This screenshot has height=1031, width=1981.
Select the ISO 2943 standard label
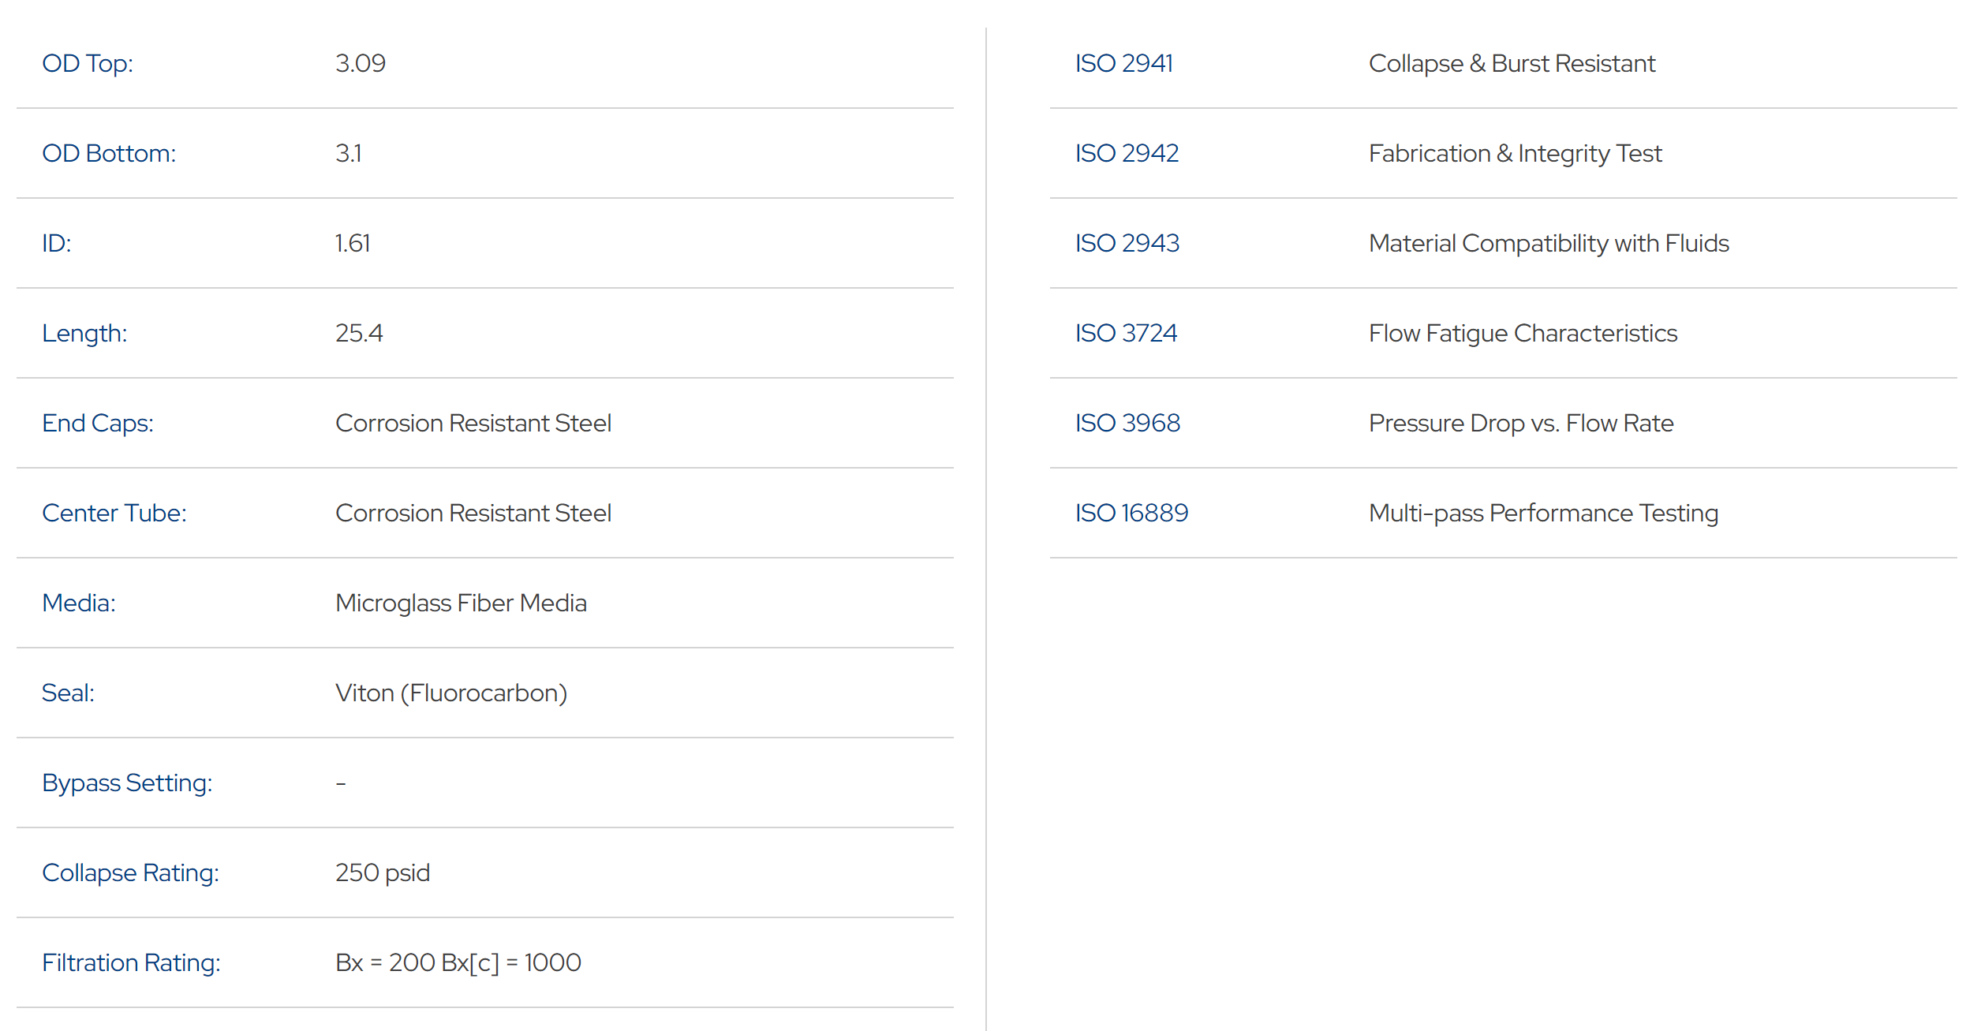(x=1127, y=243)
